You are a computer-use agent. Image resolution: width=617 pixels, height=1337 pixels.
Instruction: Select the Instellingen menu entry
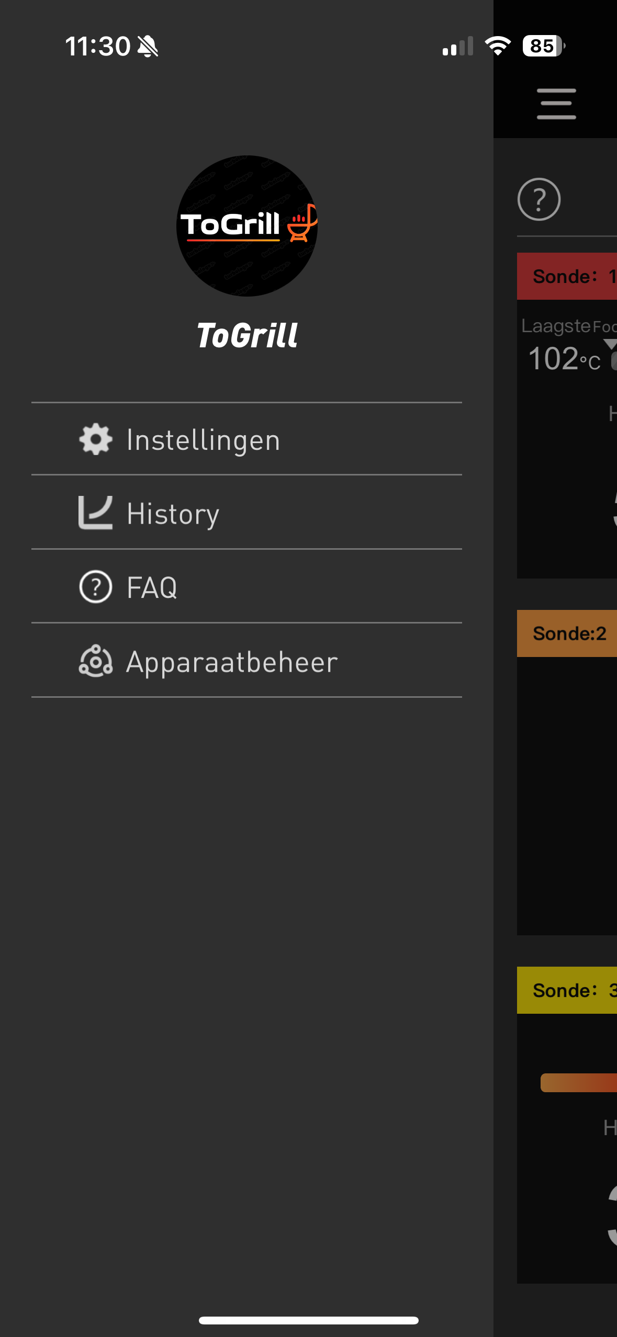[204, 439]
